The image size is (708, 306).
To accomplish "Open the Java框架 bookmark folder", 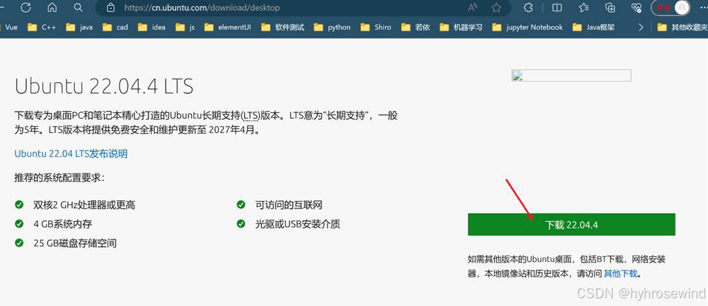I will point(593,27).
